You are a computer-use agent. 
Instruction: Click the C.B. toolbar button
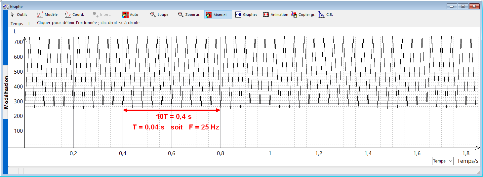coord(326,15)
